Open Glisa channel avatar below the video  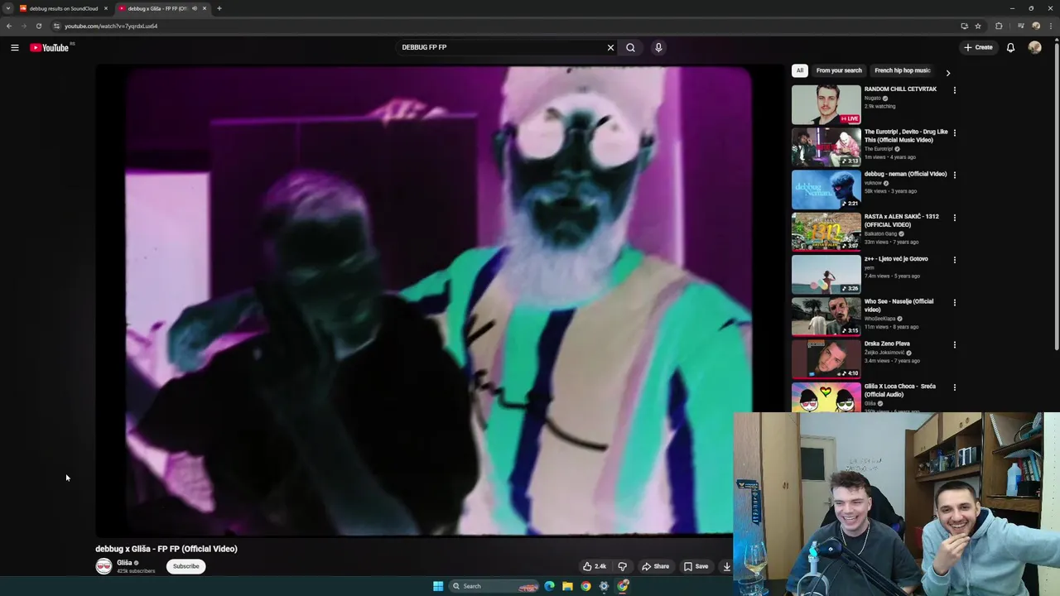point(104,566)
